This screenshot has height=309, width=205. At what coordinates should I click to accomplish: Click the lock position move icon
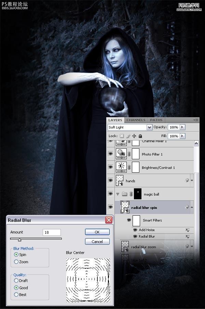[x=134, y=136]
